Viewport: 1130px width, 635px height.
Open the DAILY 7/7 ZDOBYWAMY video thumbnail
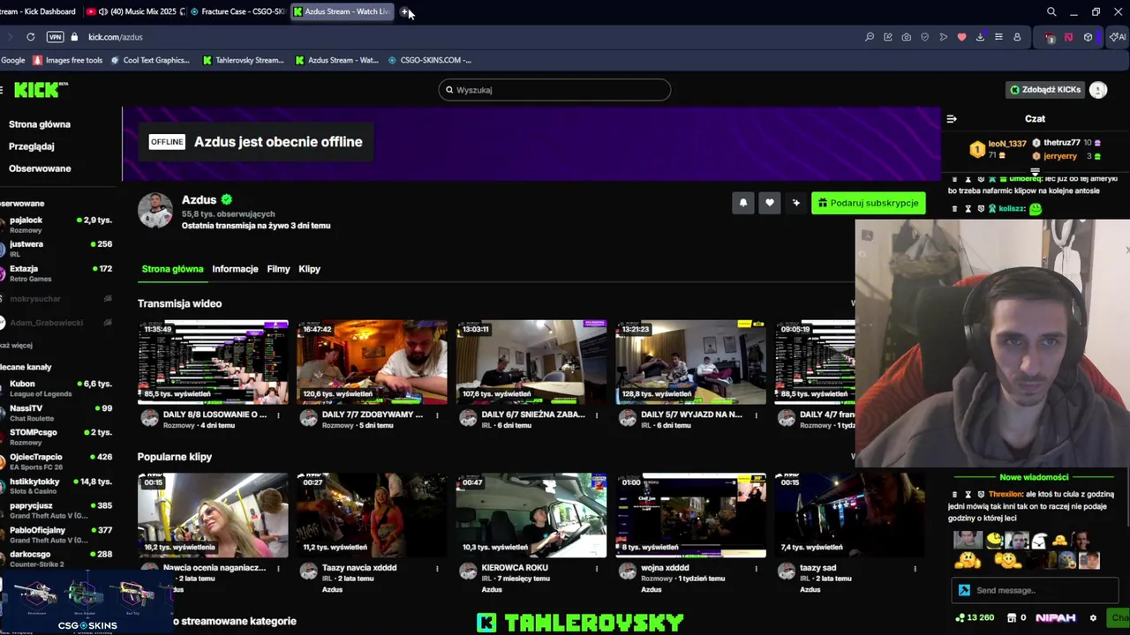pyautogui.click(x=372, y=362)
